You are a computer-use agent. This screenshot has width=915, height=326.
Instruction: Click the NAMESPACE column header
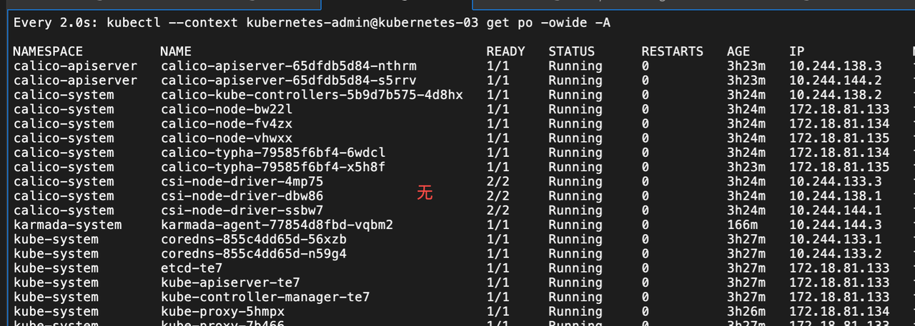[x=48, y=51]
